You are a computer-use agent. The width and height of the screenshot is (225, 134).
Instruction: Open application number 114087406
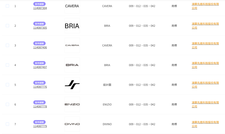pyautogui.click(x=40, y=48)
